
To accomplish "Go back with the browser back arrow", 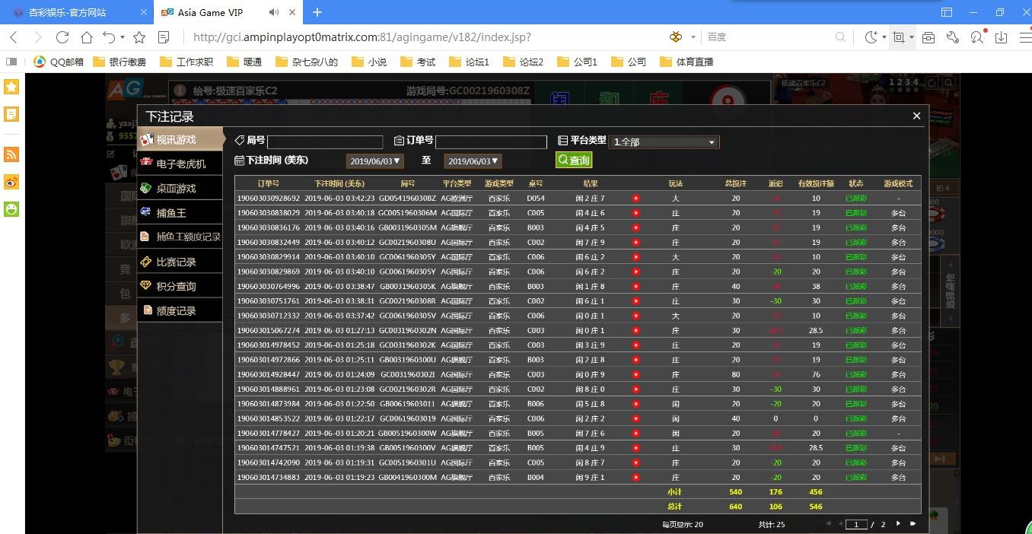I will [x=14, y=37].
